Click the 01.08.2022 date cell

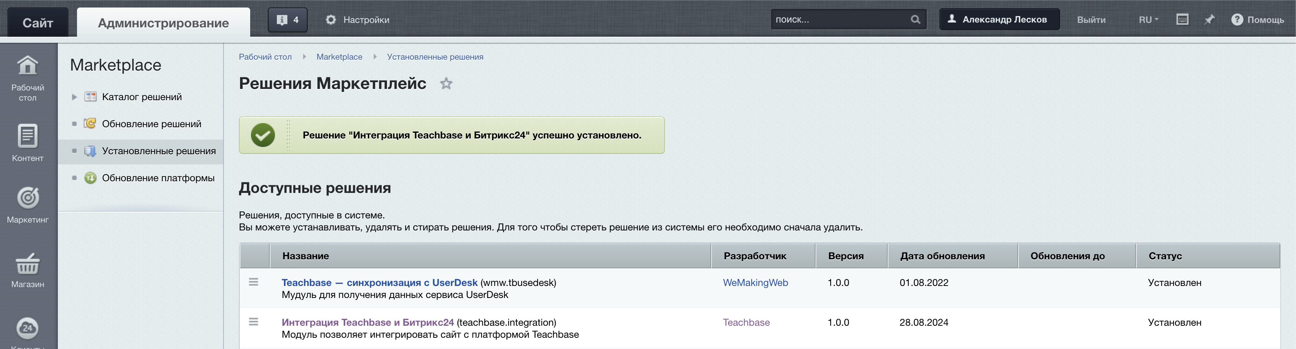(x=924, y=283)
